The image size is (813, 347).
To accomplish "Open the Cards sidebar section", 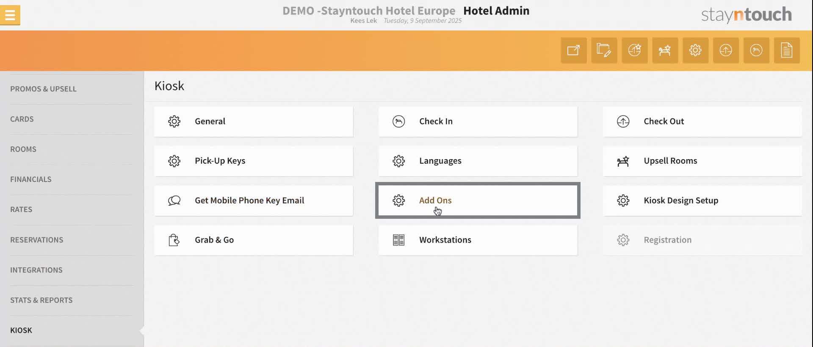I will point(71,119).
